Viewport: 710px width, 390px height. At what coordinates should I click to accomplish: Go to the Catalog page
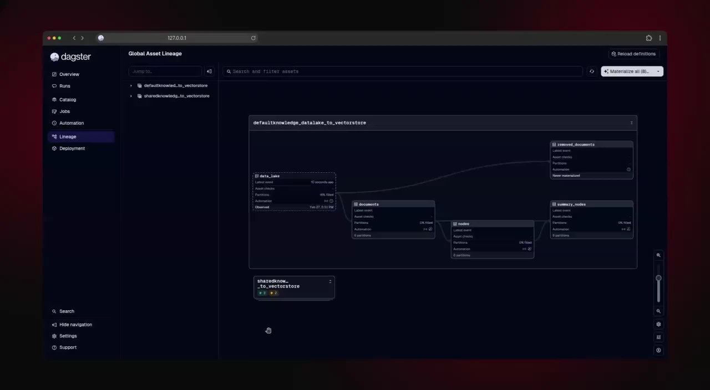(81, 100)
